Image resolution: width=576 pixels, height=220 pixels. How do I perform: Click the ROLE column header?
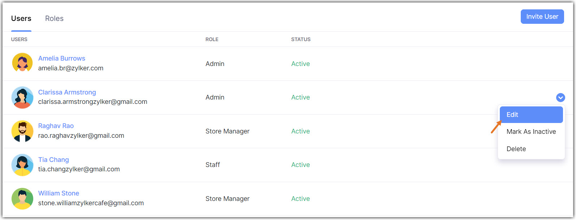point(212,39)
